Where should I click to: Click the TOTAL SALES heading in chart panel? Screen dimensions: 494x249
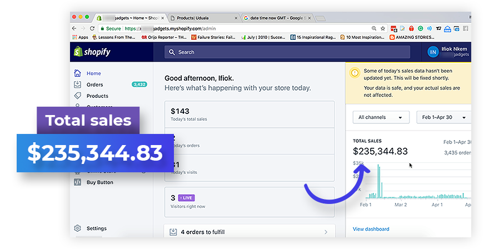click(x=367, y=141)
